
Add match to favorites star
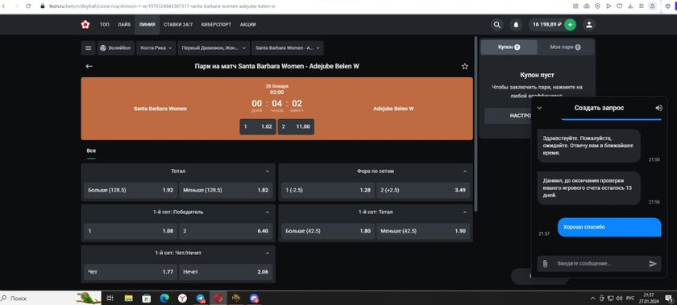click(464, 66)
